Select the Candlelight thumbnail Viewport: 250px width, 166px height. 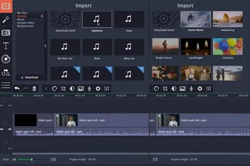196,46
